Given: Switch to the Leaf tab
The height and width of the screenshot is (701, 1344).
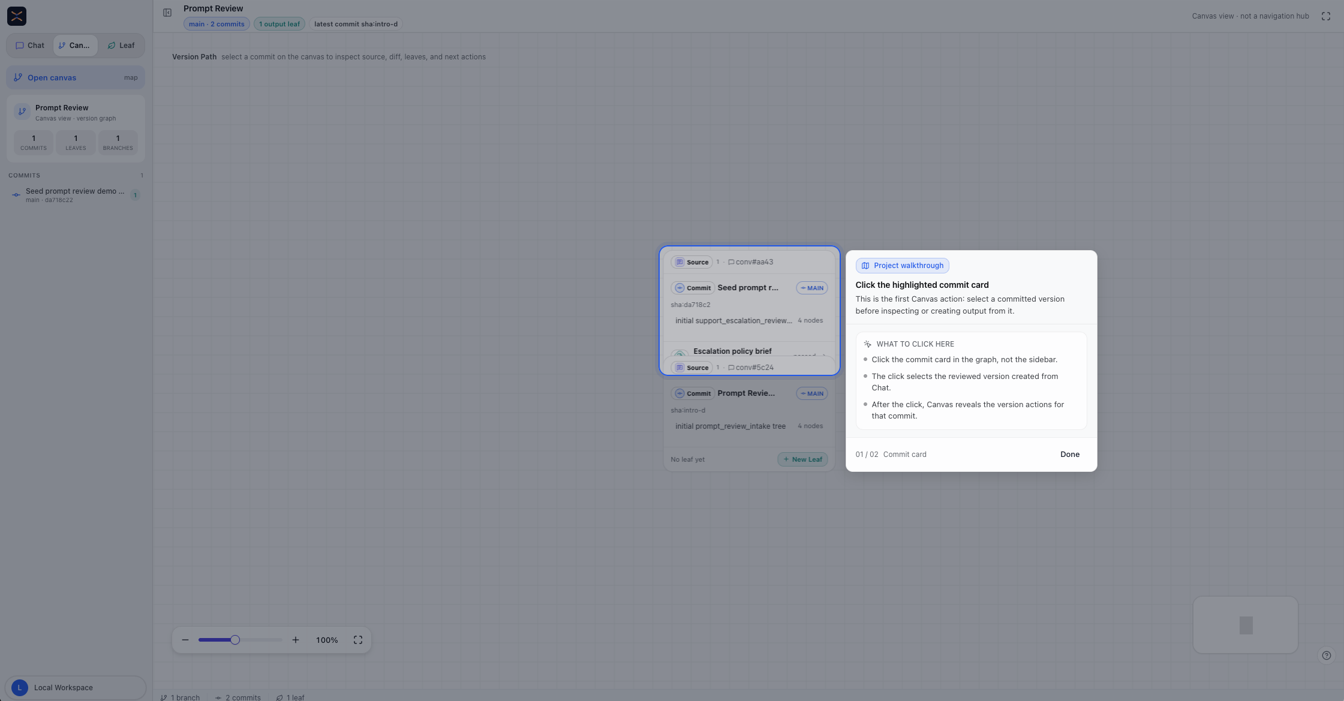Looking at the screenshot, I should 121,46.
